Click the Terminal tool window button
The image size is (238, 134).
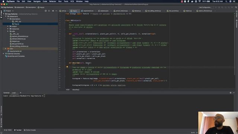[x=18, y=130]
